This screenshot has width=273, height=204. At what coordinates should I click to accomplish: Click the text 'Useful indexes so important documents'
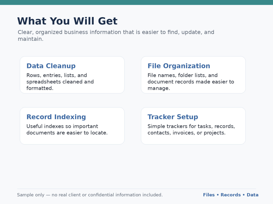pos(67,129)
